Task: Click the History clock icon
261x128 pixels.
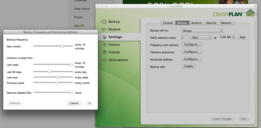Action: [x=104, y=45]
